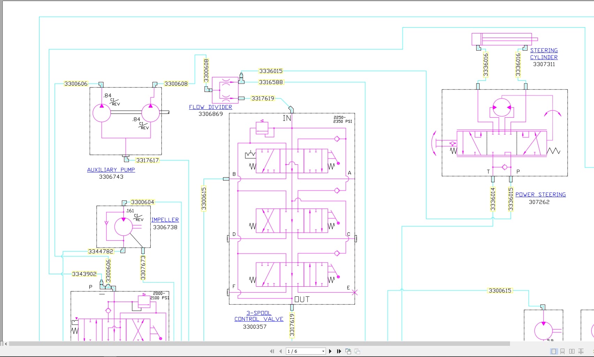Click part number 3306869 under Flow Divider

click(211, 114)
